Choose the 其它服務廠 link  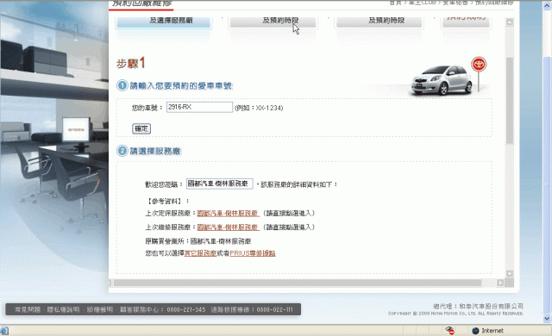200,253
